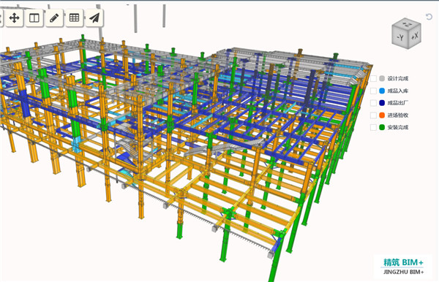The height and width of the screenshot is (282, 439).
Task: Check the 安装完成 checkbox
Action: 373,127
